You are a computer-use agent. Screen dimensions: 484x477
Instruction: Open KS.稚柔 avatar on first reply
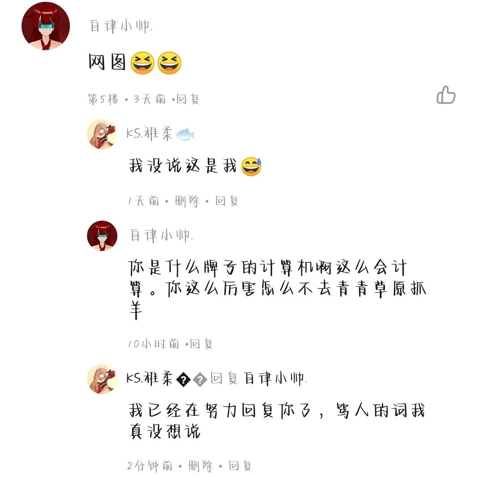click(102, 134)
